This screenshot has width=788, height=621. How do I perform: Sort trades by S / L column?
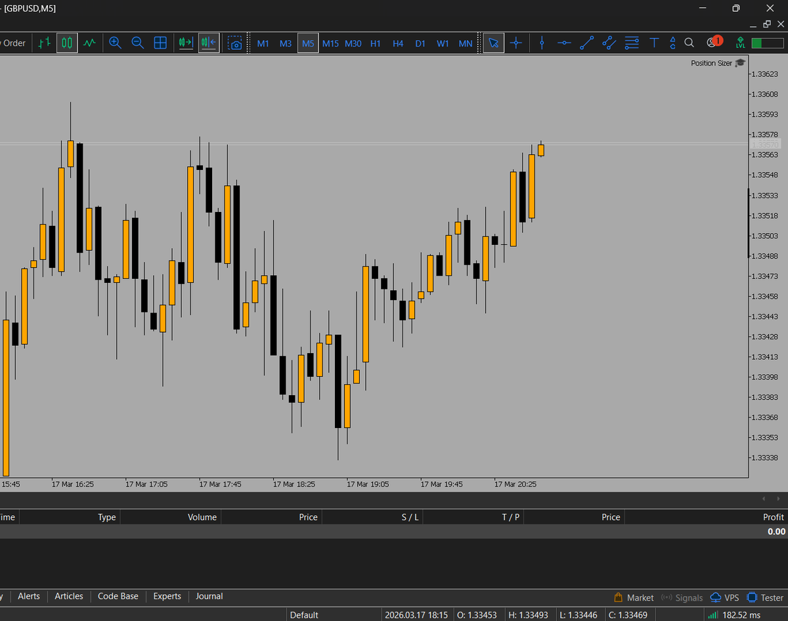click(372, 517)
